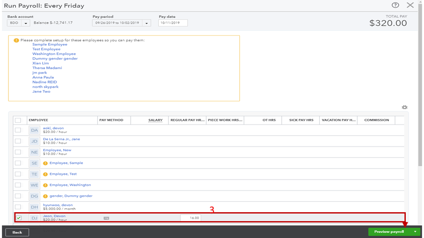Open the Jeon, Devon employee link
The image size is (424, 238).
tap(54, 216)
